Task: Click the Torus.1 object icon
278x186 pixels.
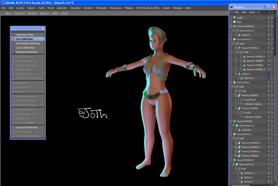Action: tap(242, 182)
